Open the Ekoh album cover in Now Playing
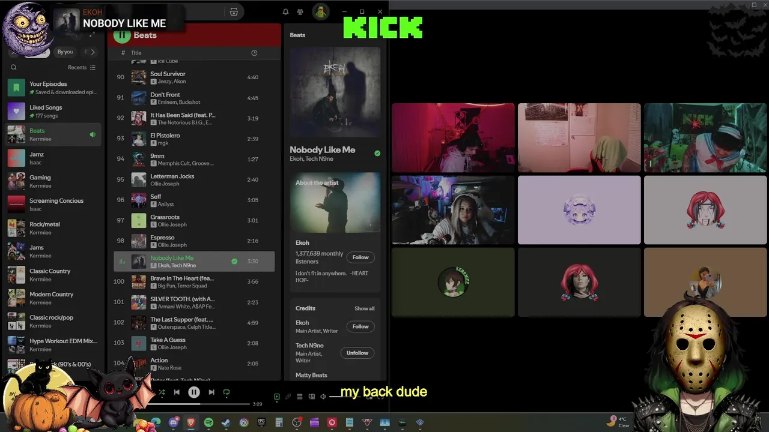This screenshot has height=432, width=769. click(335, 92)
